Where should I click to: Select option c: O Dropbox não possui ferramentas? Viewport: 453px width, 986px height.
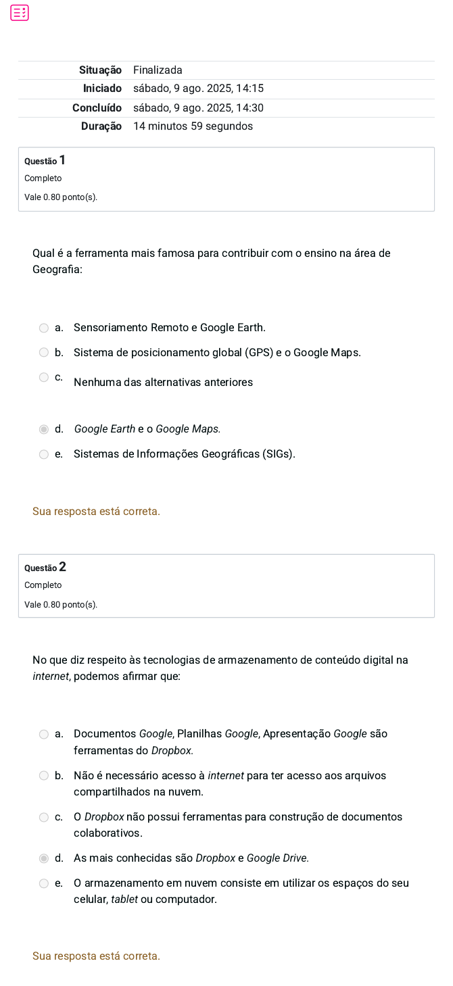(x=44, y=818)
